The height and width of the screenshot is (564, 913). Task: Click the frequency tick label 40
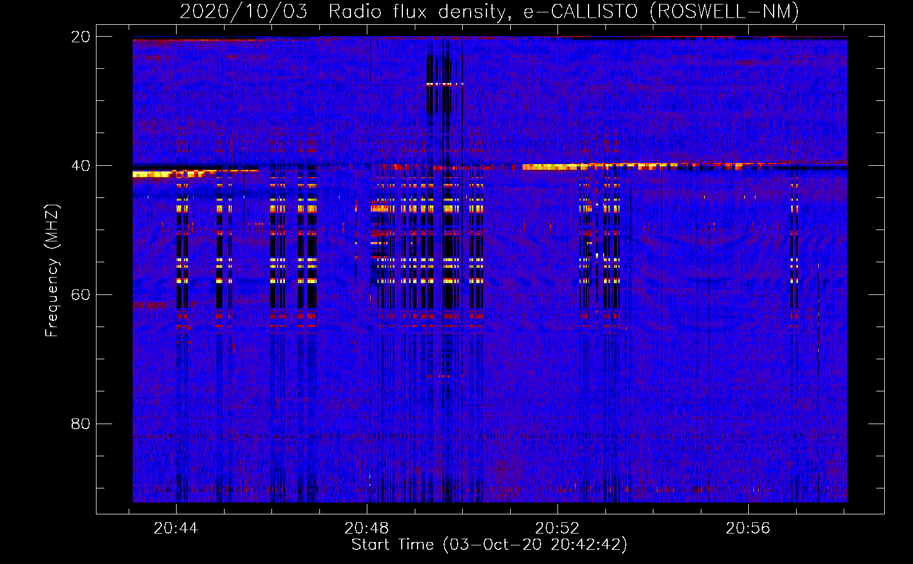(x=81, y=166)
